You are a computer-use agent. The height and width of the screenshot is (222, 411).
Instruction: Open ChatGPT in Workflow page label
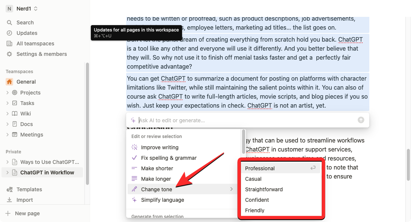tap(47, 172)
